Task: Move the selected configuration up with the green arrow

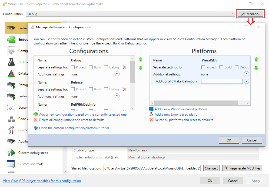Action: [141, 60]
